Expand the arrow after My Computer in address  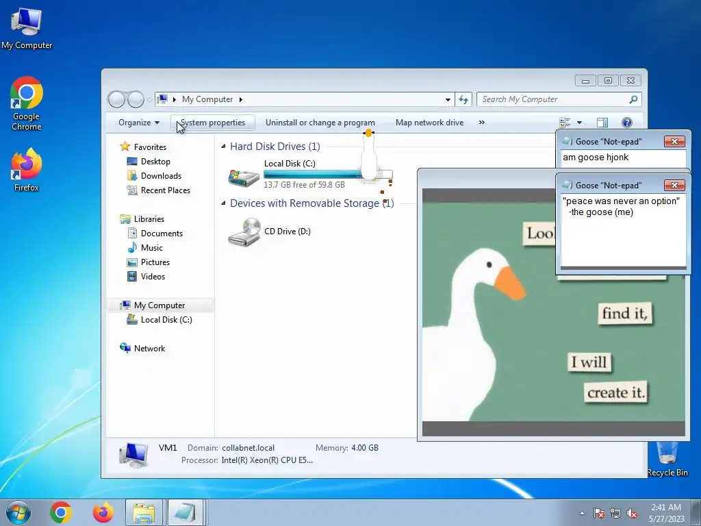(240, 99)
